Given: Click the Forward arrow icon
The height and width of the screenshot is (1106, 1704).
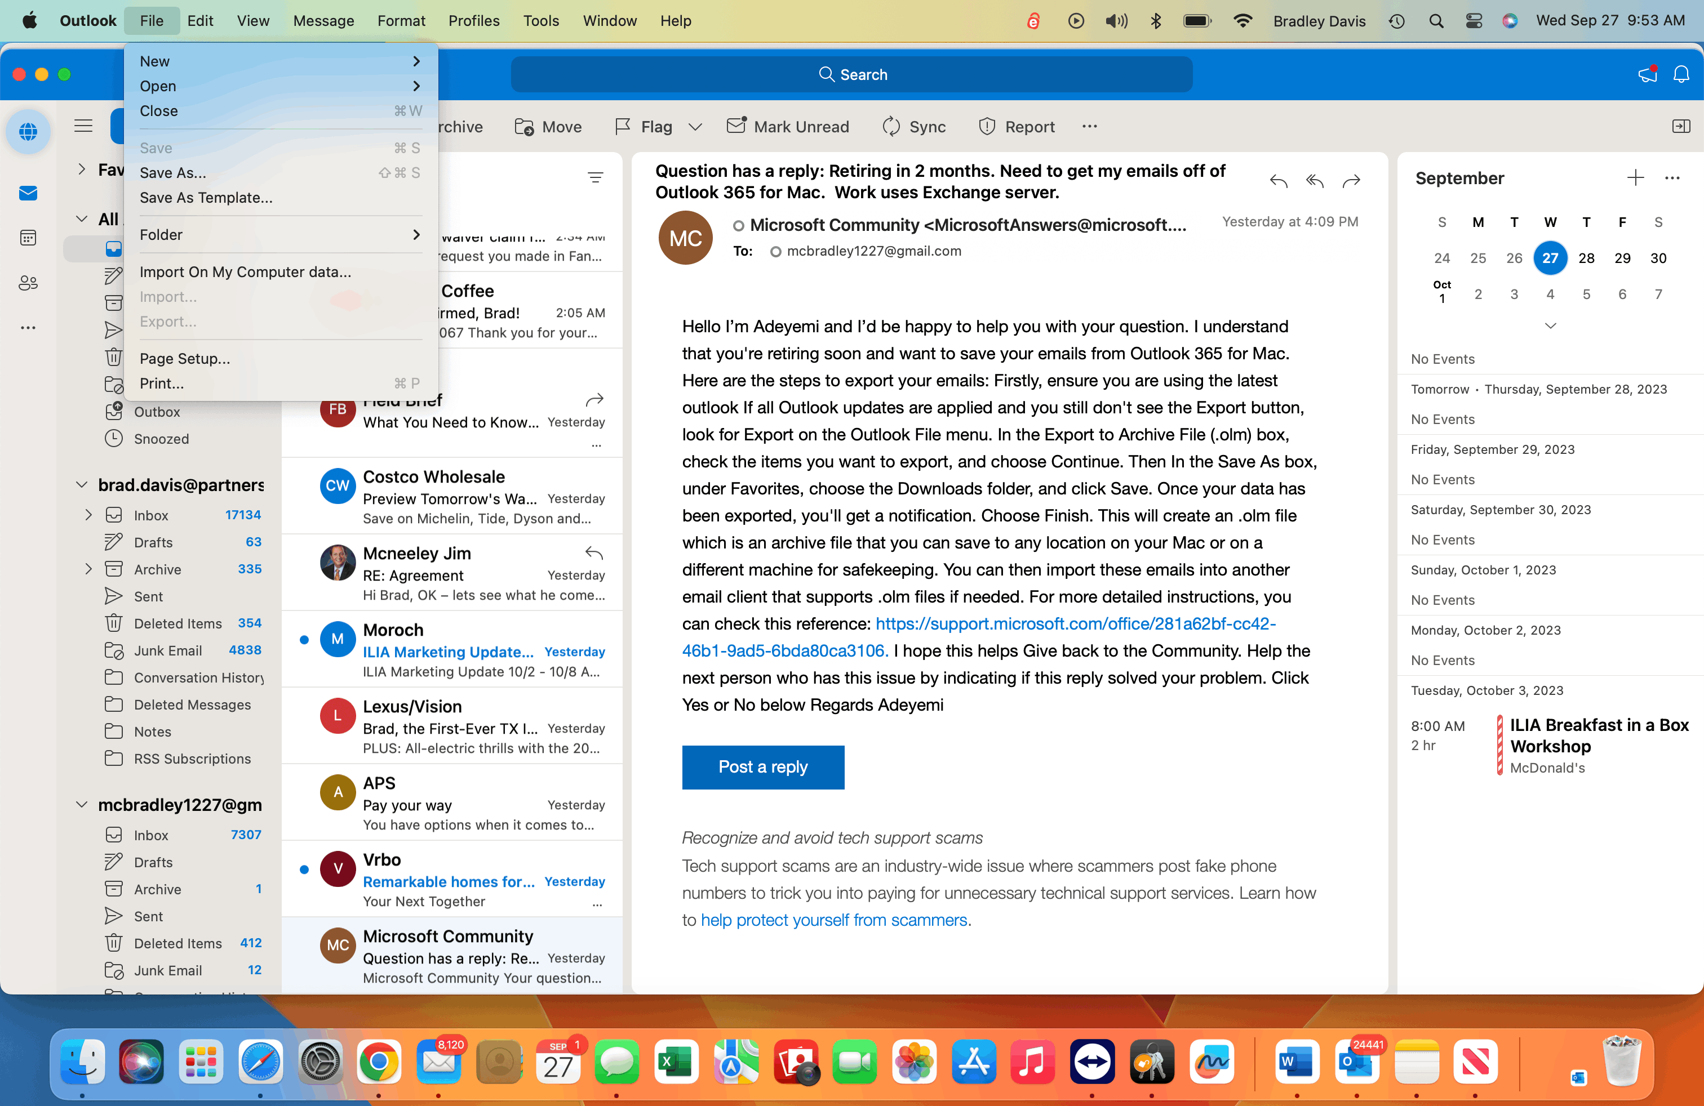Looking at the screenshot, I should pyautogui.click(x=1351, y=181).
